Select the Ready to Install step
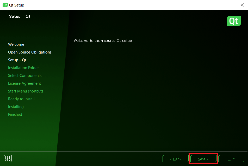248x166 pixels. (21, 99)
